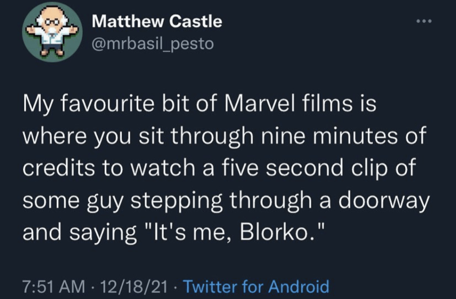Open the Matthew Castle display name
This screenshot has height=299, width=456.
157,21
